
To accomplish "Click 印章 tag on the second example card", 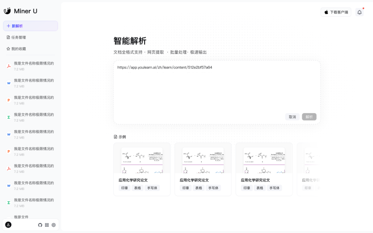I will coord(186,188).
